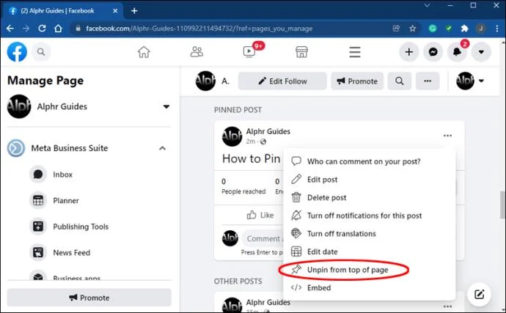
Task: Open the Messenger icon
Action: (x=433, y=52)
